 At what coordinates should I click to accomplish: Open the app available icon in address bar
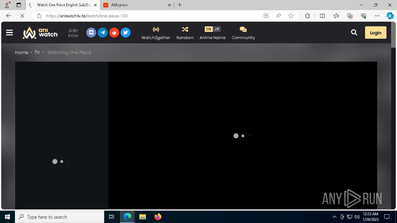(266, 16)
